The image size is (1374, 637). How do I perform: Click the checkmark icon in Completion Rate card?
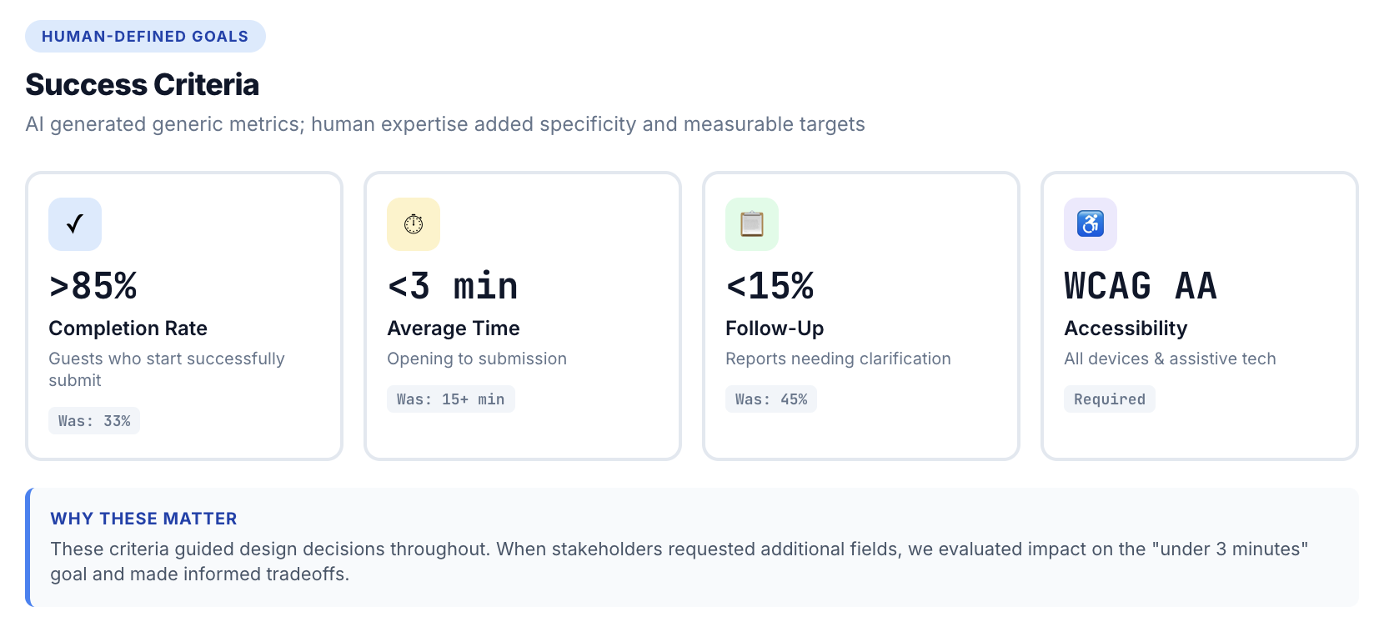point(75,224)
